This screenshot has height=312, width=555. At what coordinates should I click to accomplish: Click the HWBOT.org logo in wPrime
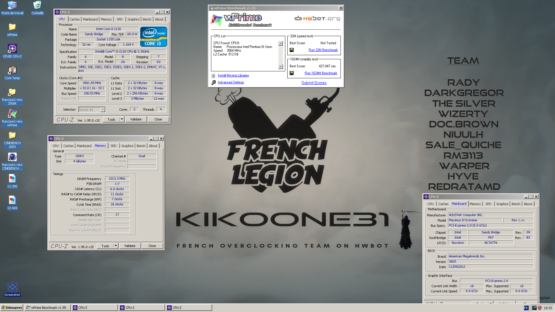click(317, 18)
